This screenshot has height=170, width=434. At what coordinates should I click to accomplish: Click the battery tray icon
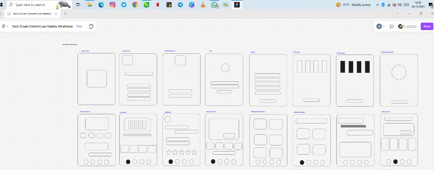point(394,5)
